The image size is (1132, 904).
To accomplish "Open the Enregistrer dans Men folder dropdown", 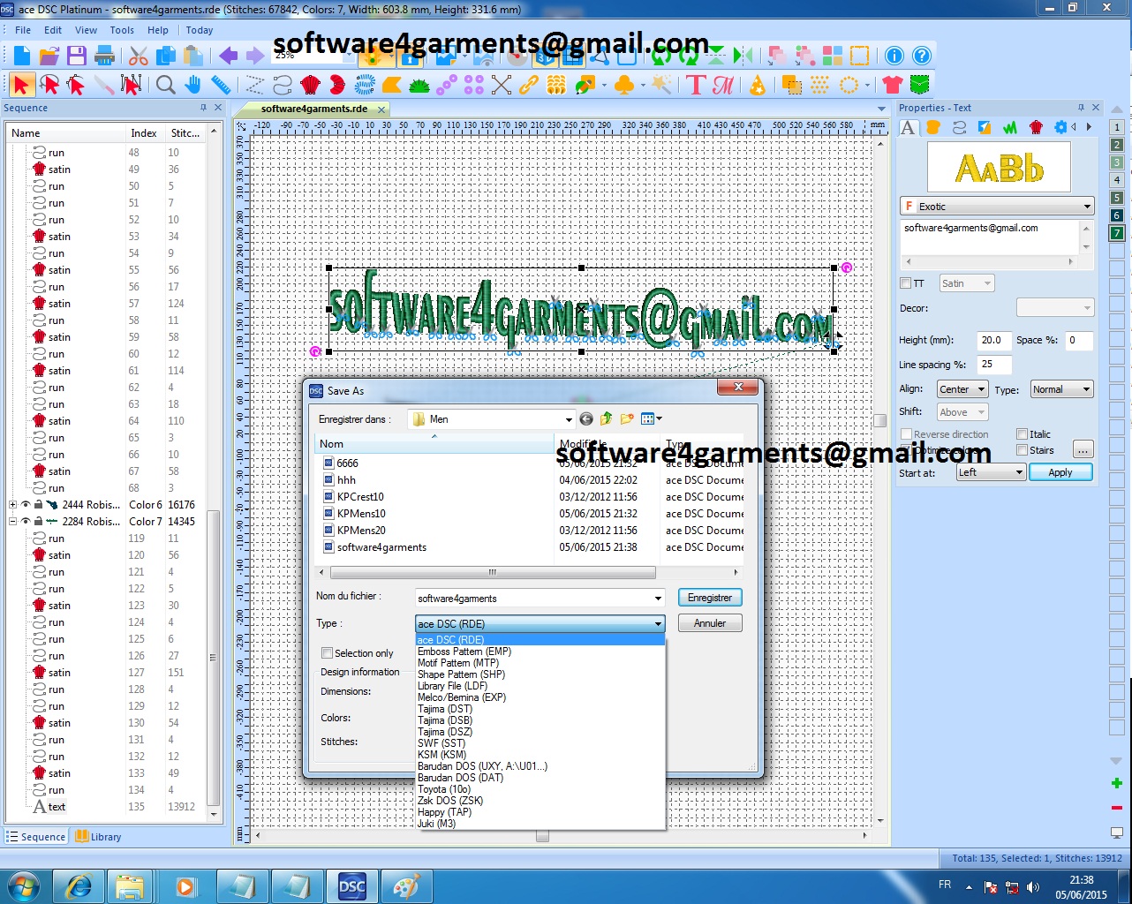I will click(x=492, y=419).
